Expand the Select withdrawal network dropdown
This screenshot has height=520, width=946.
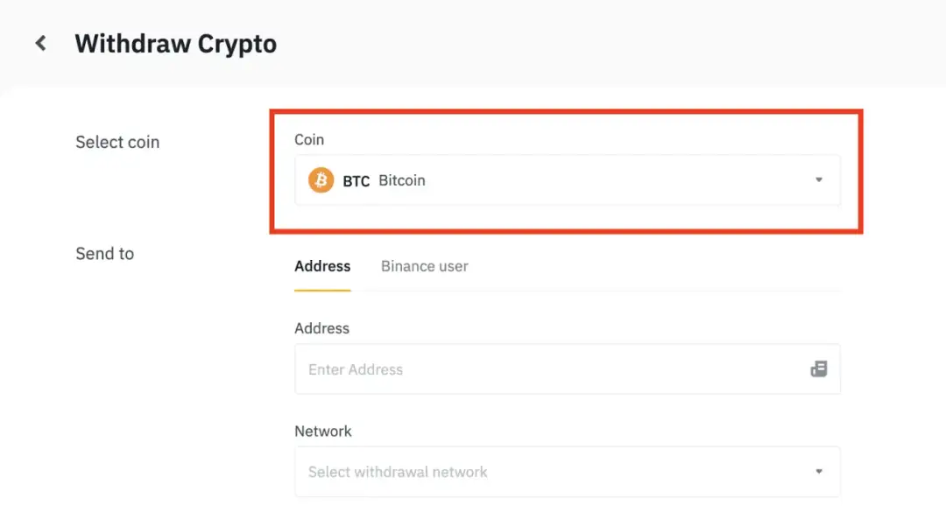(568, 472)
